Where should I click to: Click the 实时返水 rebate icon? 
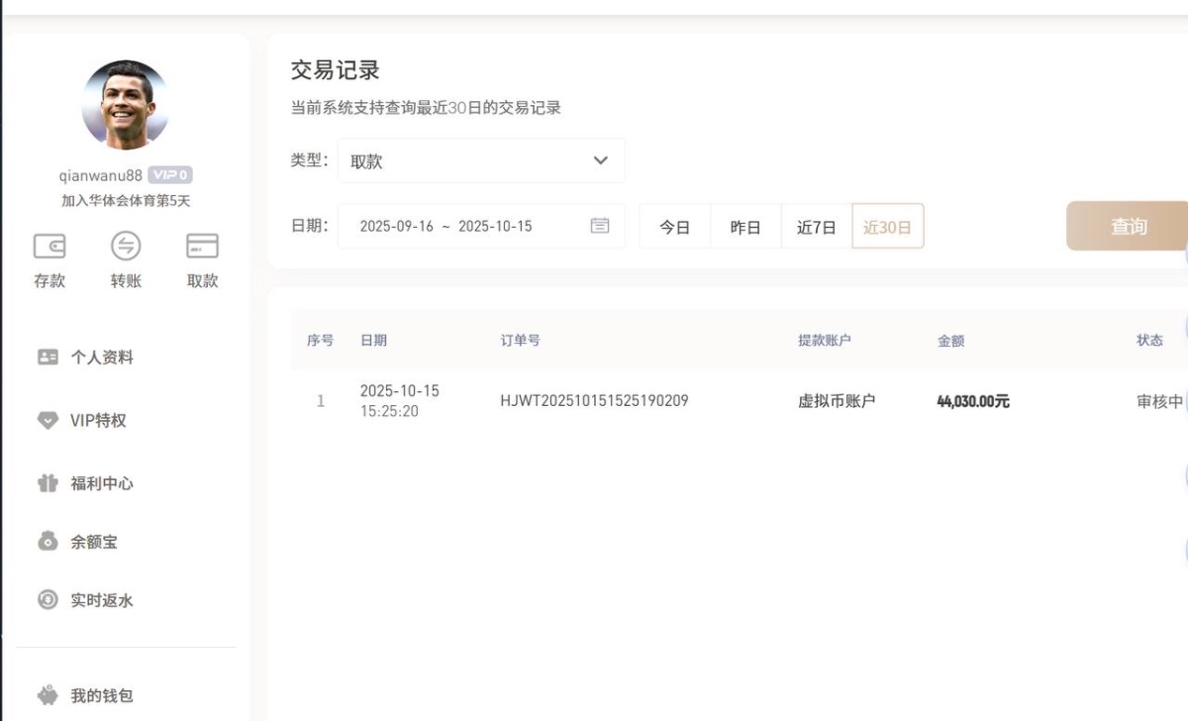[48, 600]
